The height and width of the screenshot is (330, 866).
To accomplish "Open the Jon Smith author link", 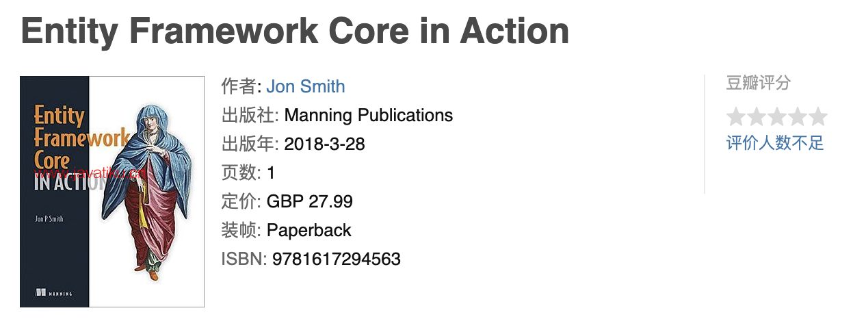I will pos(306,86).
